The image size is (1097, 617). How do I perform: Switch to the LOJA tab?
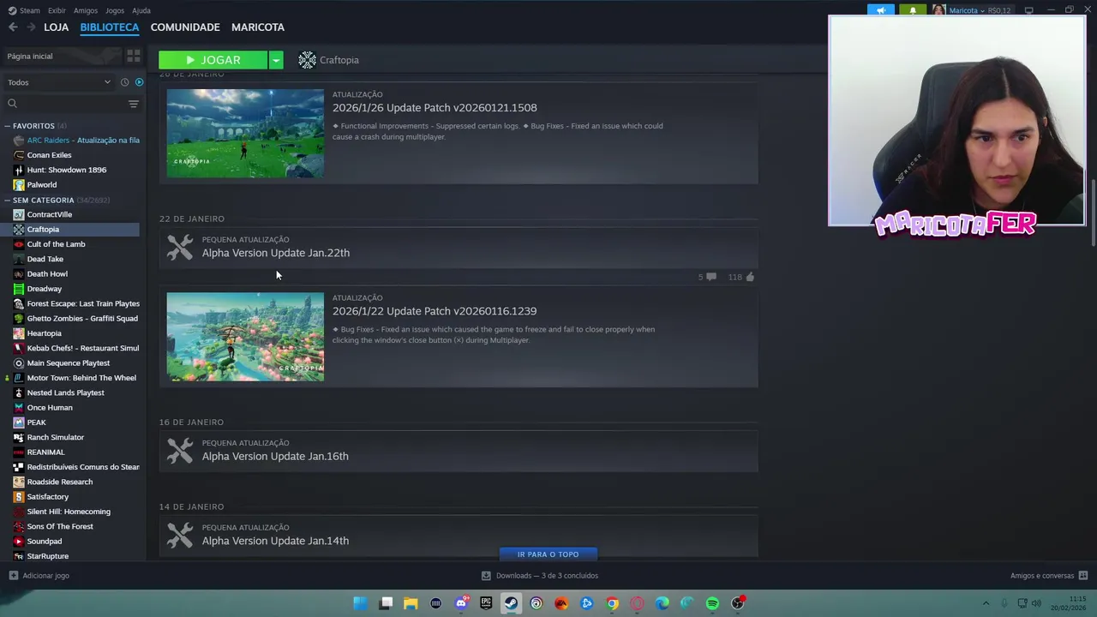tap(57, 27)
